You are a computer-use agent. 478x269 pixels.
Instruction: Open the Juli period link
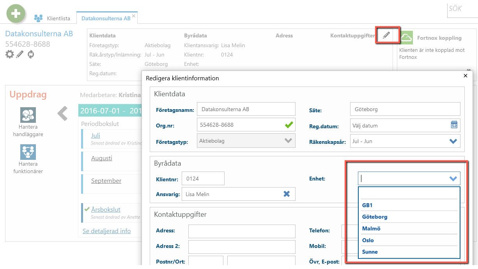point(96,135)
